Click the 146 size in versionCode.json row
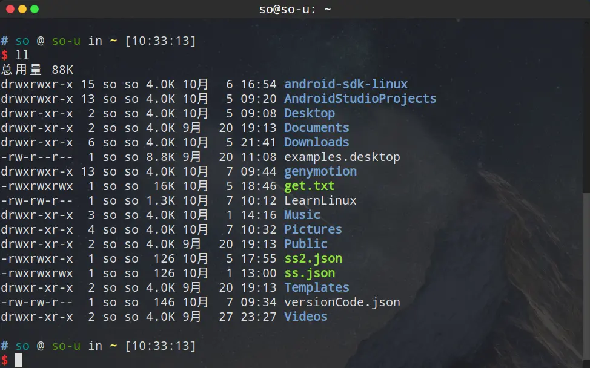Image resolution: width=590 pixels, height=368 pixels. [164, 303]
